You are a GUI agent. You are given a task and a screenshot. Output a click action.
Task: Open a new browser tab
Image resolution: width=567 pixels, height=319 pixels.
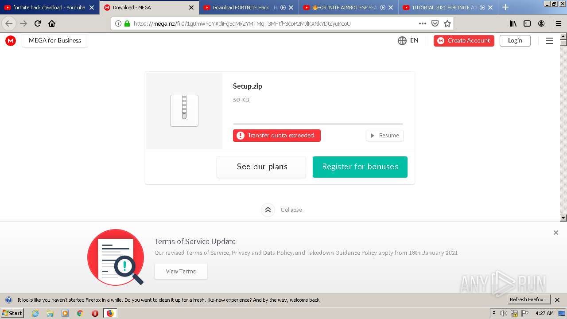pyautogui.click(x=505, y=8)
